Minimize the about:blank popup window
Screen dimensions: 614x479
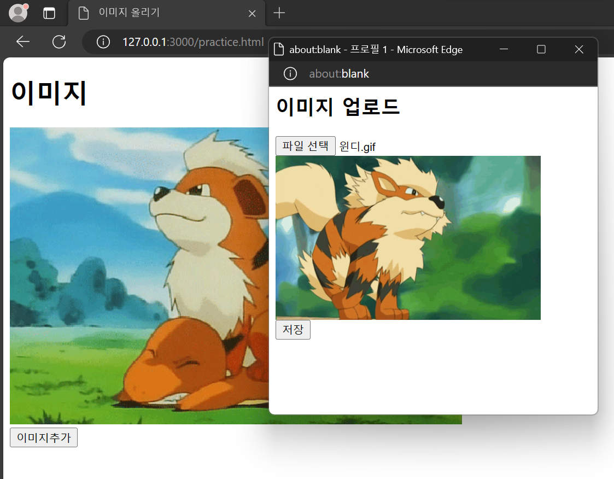point(504,49)
